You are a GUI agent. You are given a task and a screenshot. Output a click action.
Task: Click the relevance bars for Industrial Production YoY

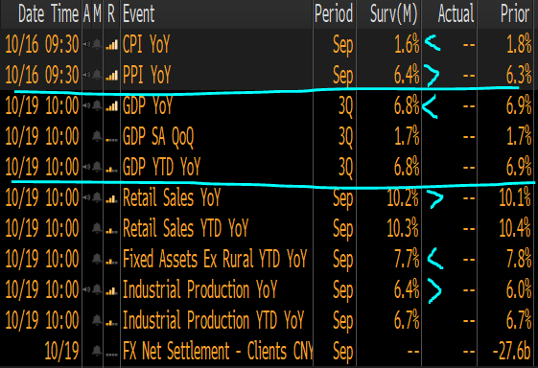(x=111, y=290)
